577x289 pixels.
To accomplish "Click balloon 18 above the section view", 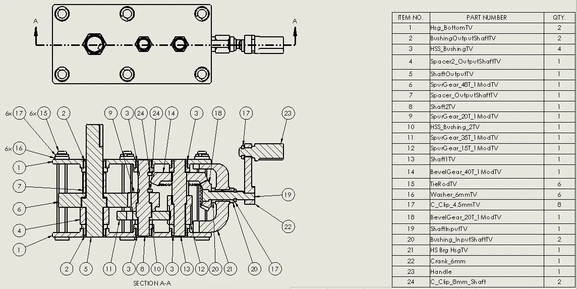I will (x=218, y=113).
